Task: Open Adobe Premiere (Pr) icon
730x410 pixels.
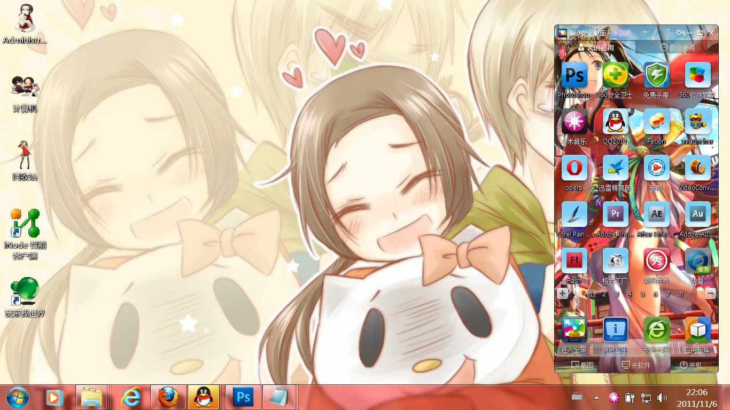Action: 615,215
